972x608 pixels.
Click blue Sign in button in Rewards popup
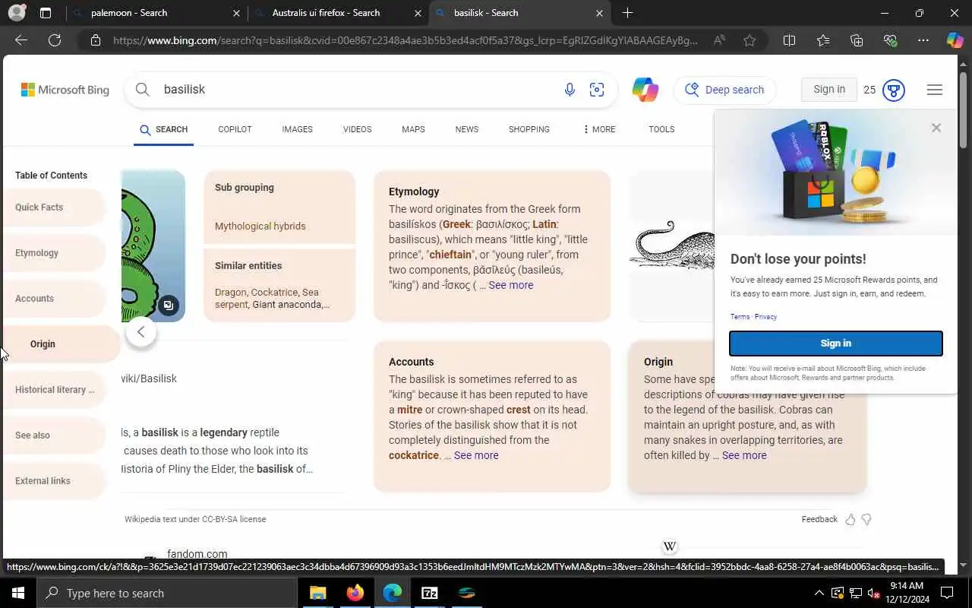pos(836,344)
